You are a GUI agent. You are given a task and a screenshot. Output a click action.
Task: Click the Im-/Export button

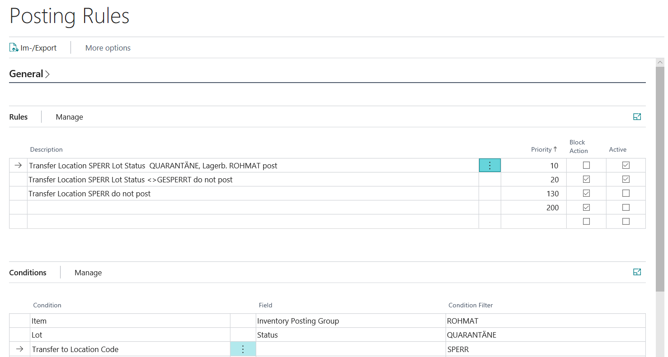(33, 48)
